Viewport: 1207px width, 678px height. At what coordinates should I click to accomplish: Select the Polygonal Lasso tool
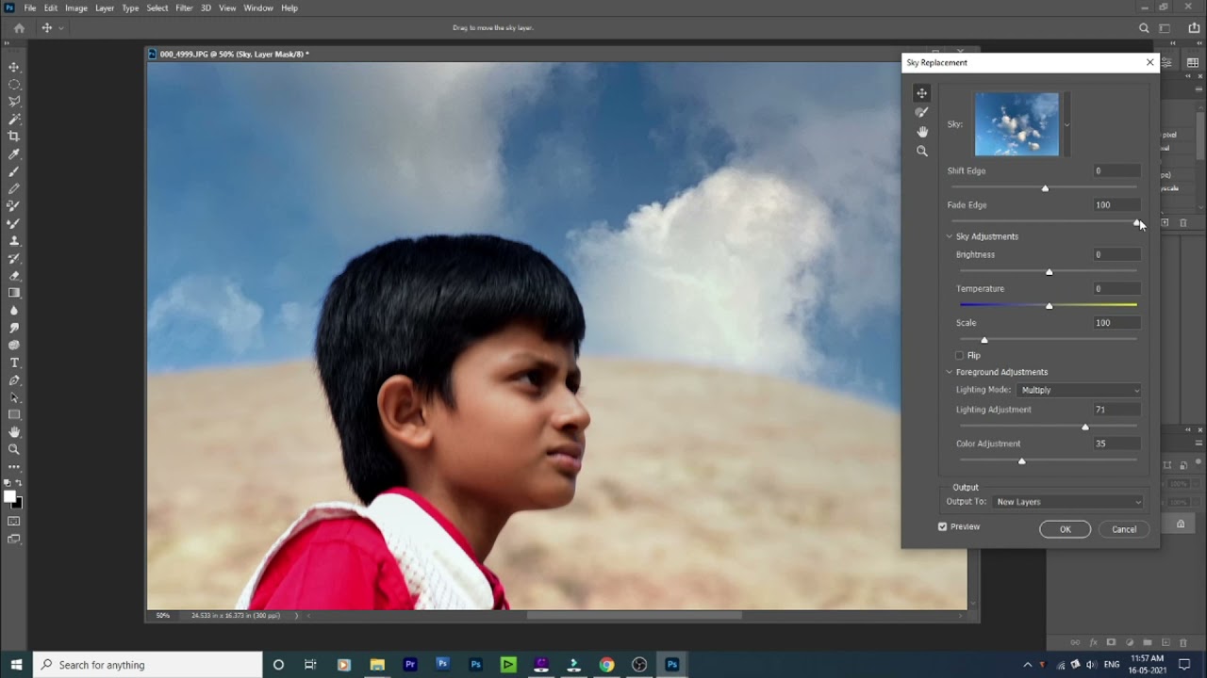[x=14, y=101]
